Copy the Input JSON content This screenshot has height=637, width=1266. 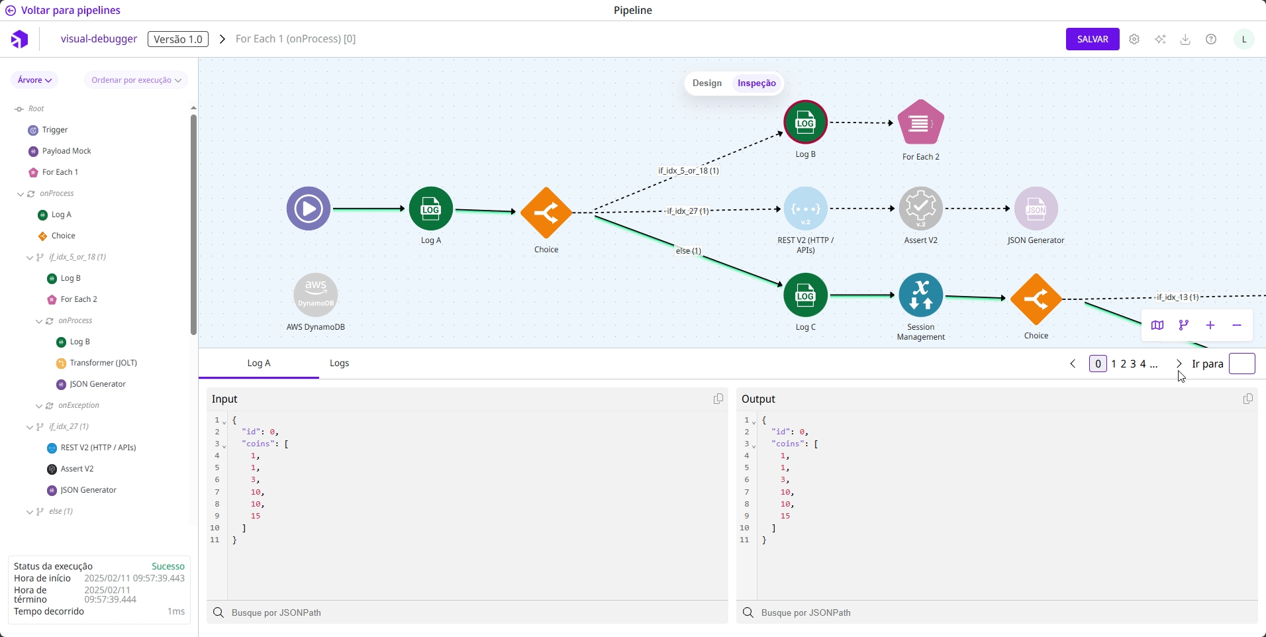point(718,399)
